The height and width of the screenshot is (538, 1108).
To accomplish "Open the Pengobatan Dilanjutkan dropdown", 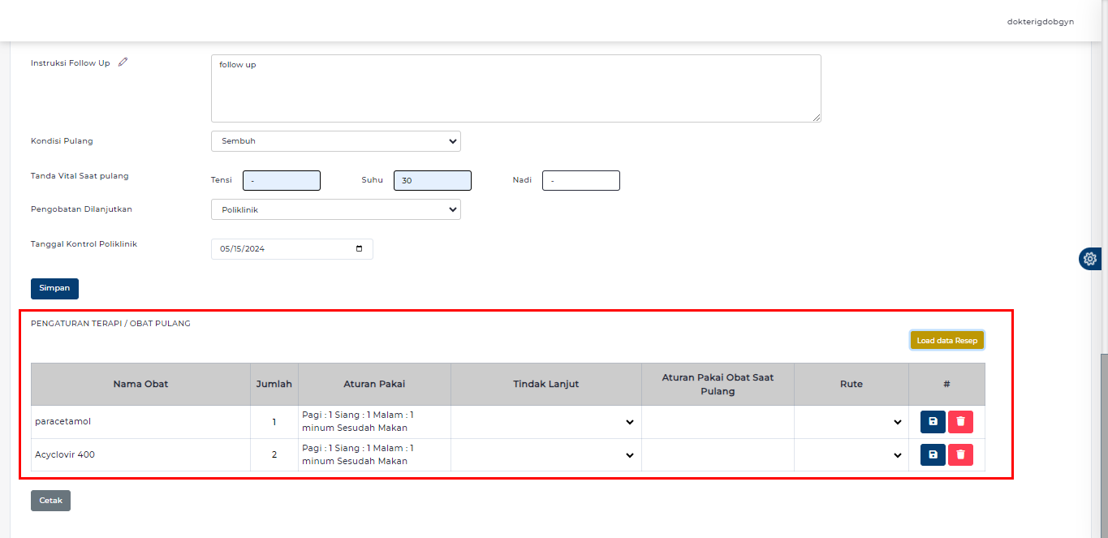I will pyautogui.click(x=335, y=209).
